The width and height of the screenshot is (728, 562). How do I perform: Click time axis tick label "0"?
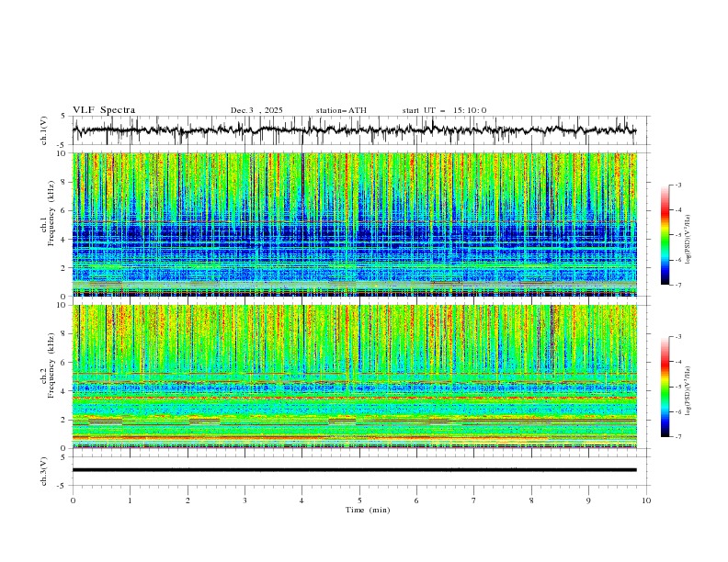(x=73, y=500)
